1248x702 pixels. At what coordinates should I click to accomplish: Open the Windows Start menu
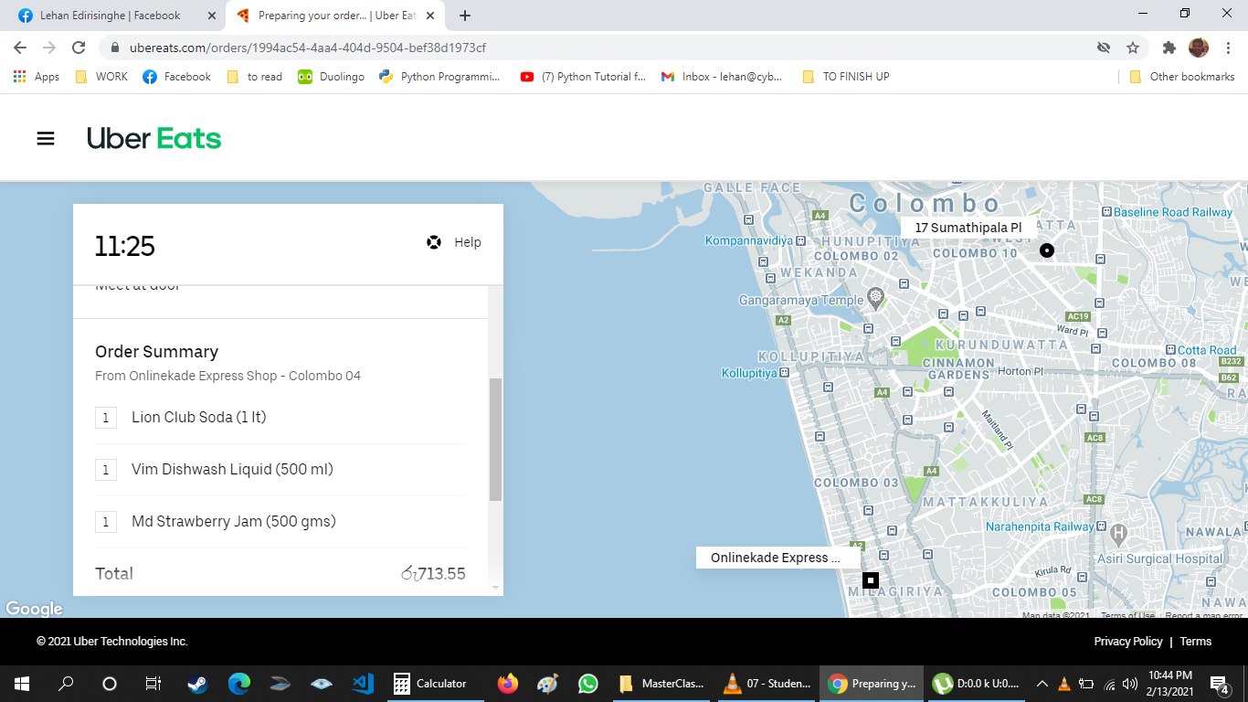[21, 683]
